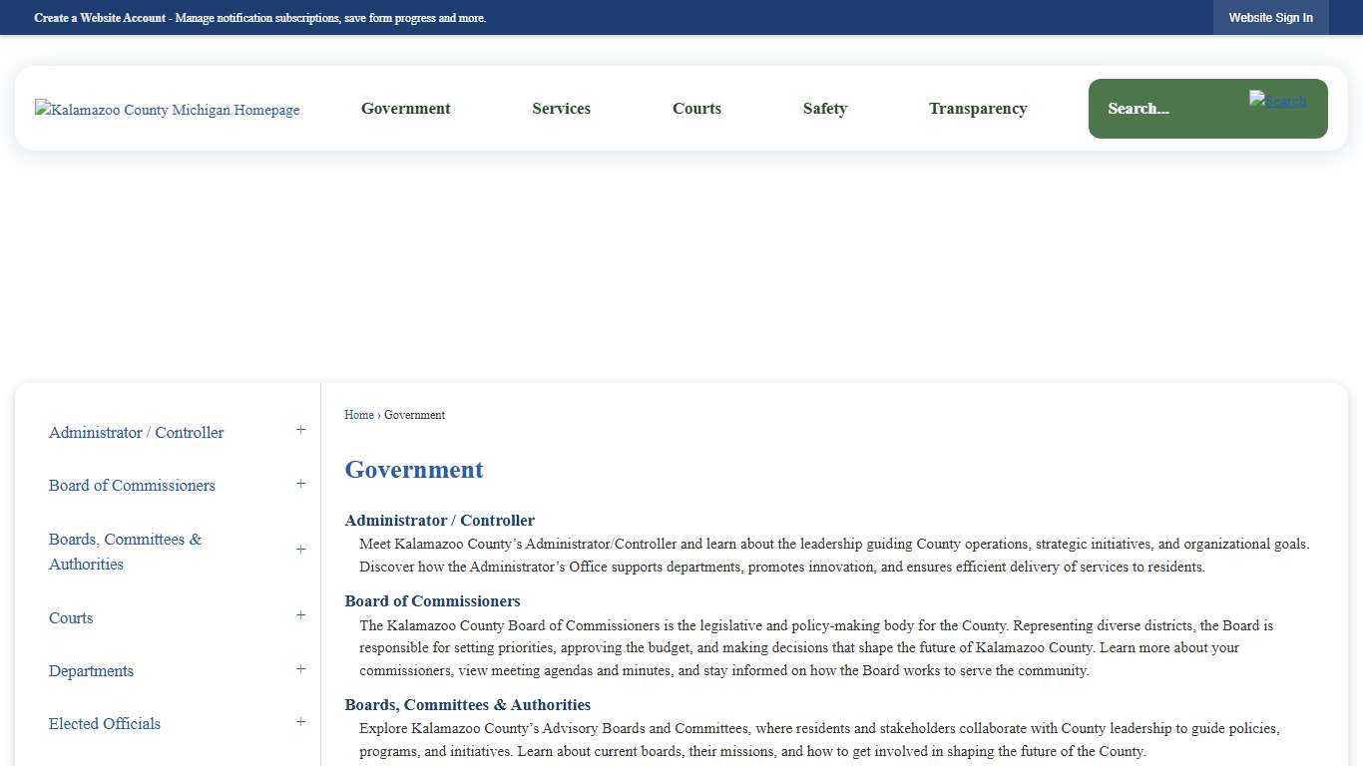Screen dimensions: 1363x766
Task: Open the Administrator / Controller content heading link
Action: [439, 520]
